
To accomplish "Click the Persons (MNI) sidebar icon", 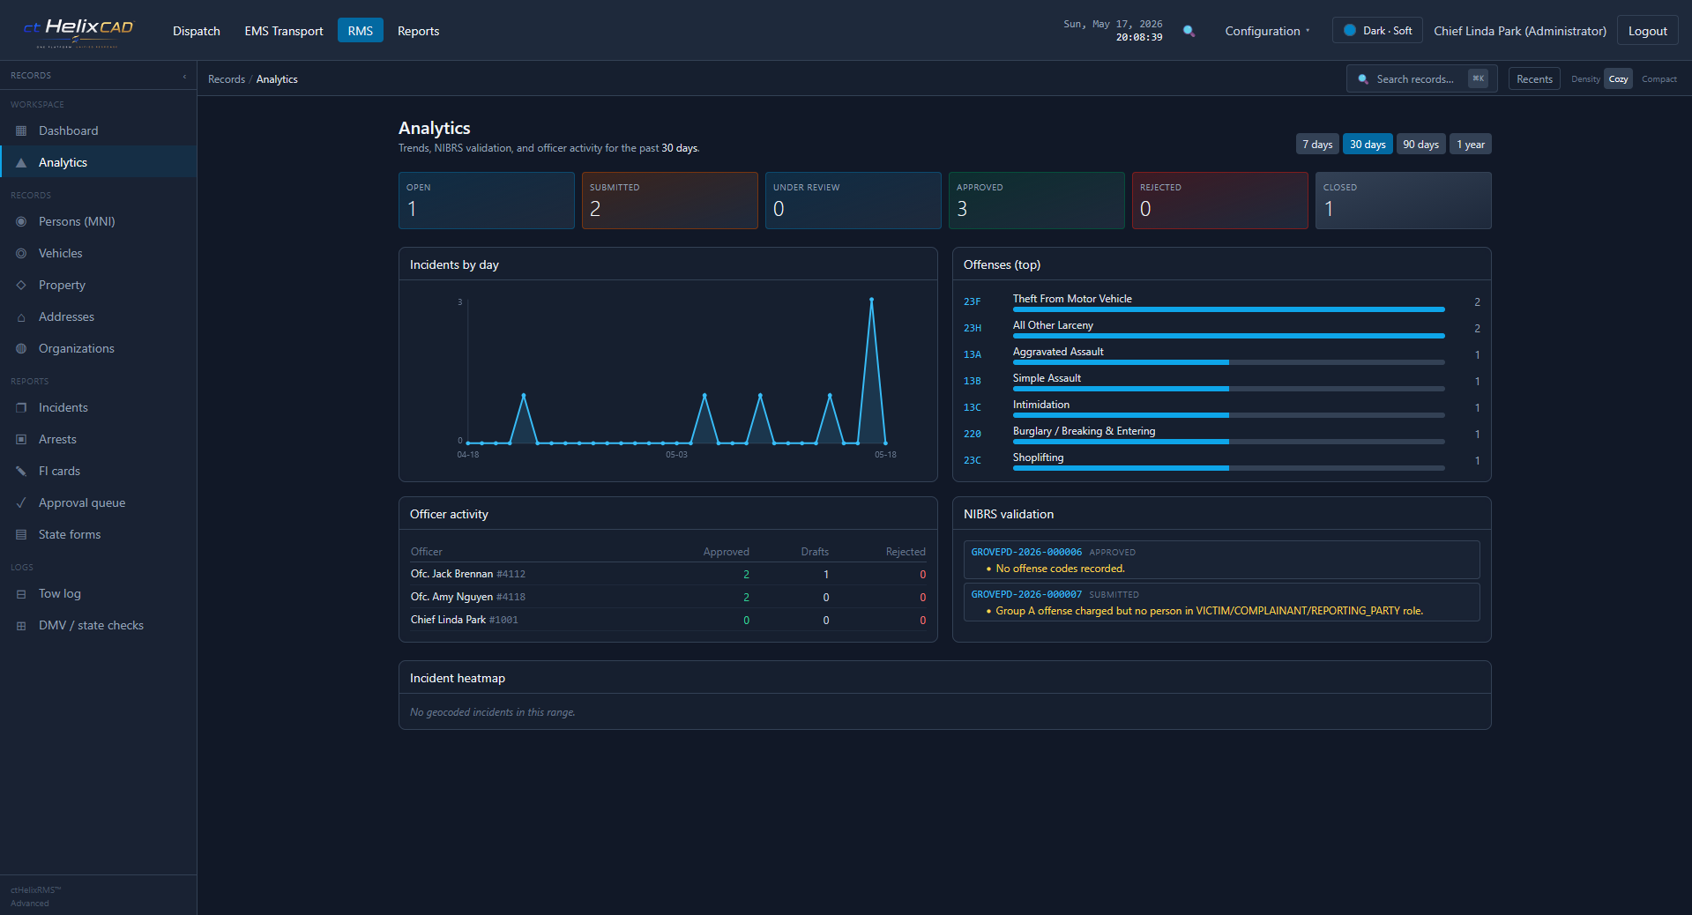I will [x=21, y=221].
